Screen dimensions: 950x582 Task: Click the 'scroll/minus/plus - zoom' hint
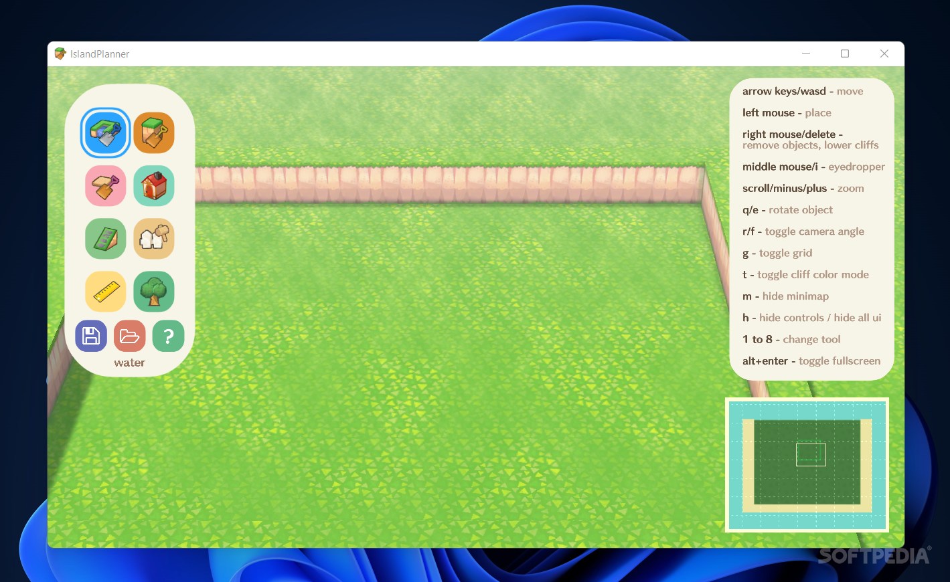pos(803,189)
